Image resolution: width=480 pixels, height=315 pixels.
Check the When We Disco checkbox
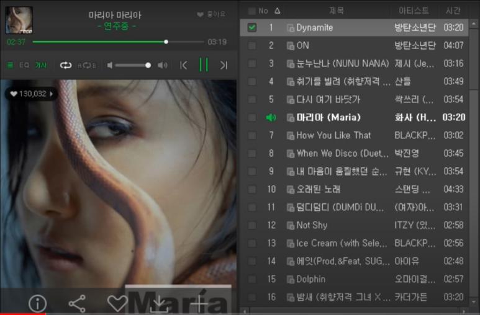(x=252, y=154)
